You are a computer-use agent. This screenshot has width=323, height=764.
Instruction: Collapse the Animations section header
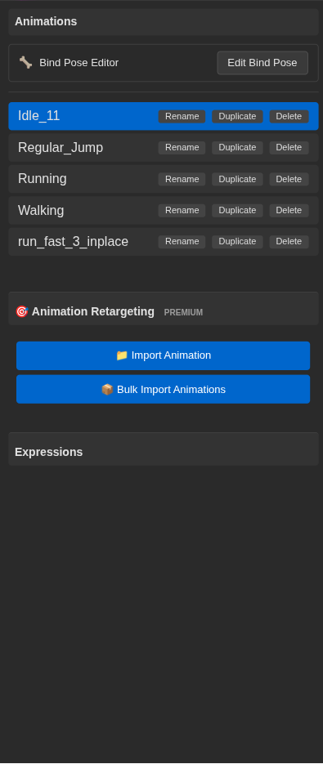click(x=164, y=22)
